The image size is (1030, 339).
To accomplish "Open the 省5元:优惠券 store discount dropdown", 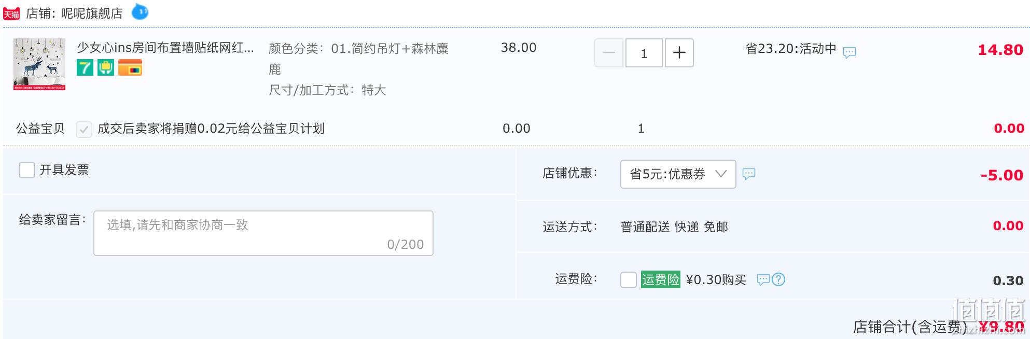I will 678,174.
